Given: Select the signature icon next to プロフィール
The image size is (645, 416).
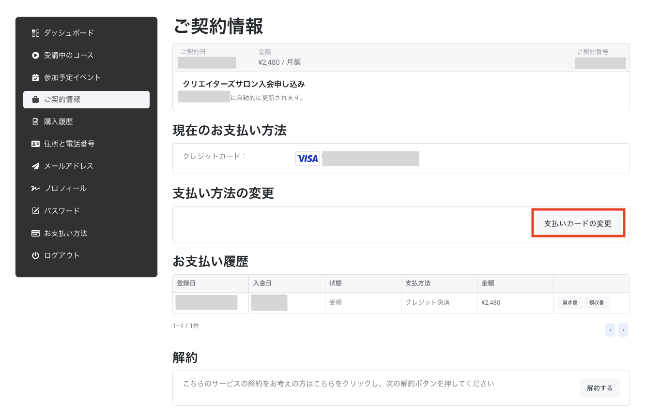Looking at the screenshot, I should pos(35,188).
